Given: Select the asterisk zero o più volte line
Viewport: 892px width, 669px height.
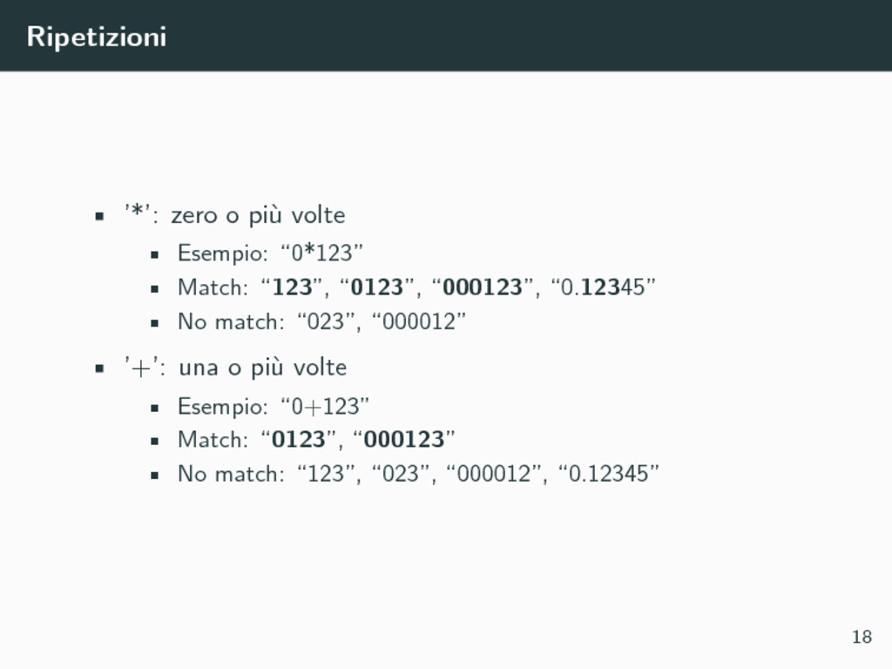Looking at the screenshot, I should [234, 215].
